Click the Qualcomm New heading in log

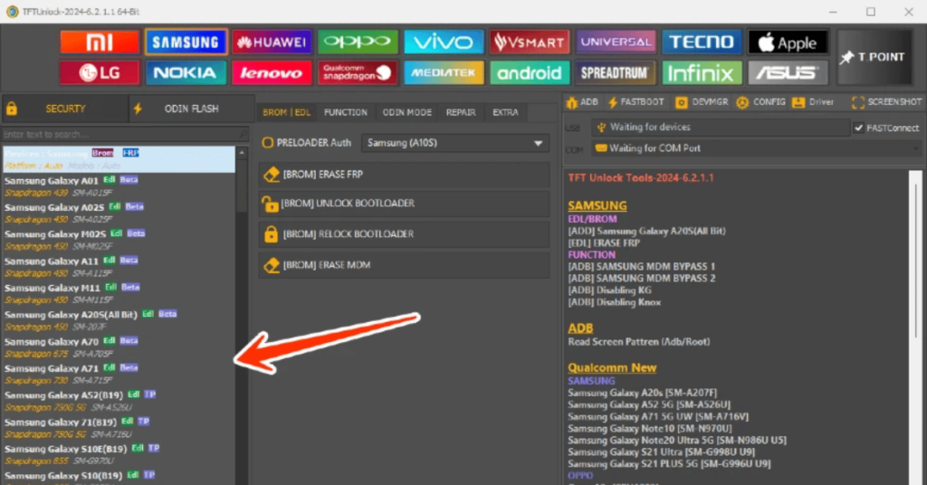point(612,367)
